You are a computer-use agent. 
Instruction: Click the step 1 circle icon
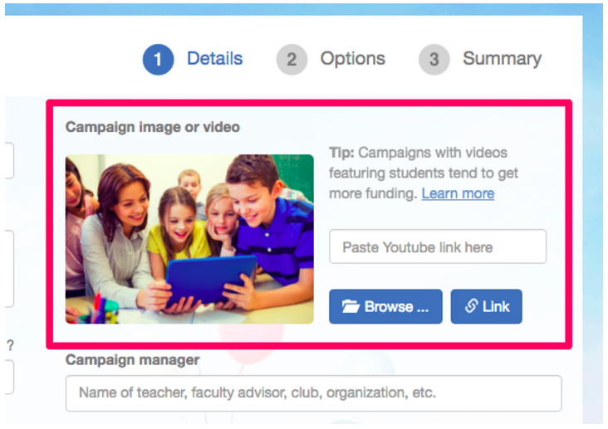[158, 59]
